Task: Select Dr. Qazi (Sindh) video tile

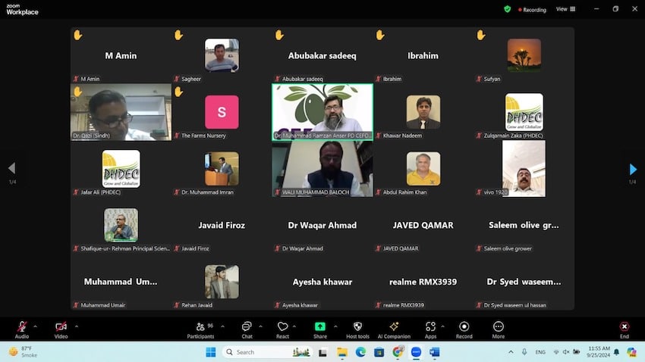Action: (x=121, y=112)
